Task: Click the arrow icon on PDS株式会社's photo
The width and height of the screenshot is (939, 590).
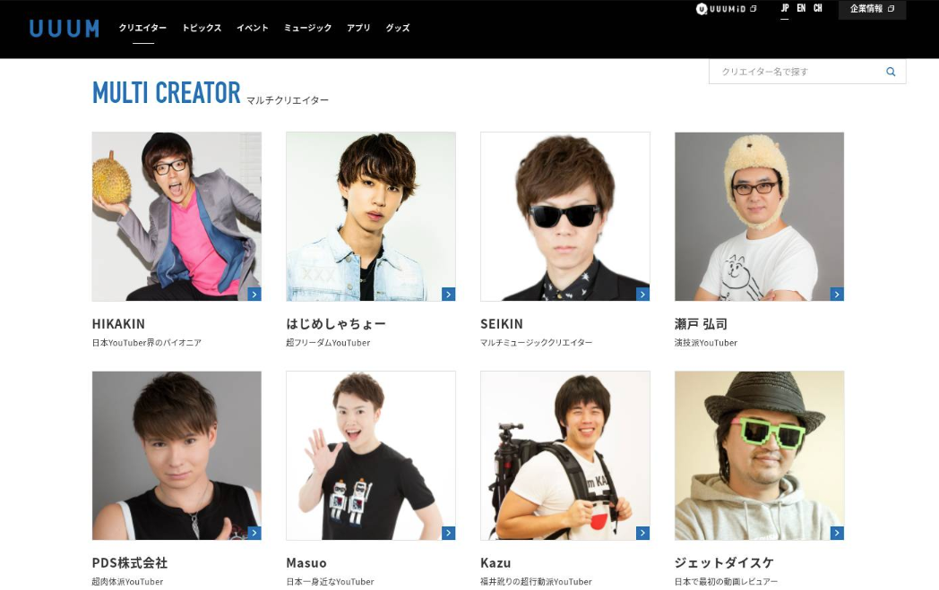Action: (x=254, y=533)
